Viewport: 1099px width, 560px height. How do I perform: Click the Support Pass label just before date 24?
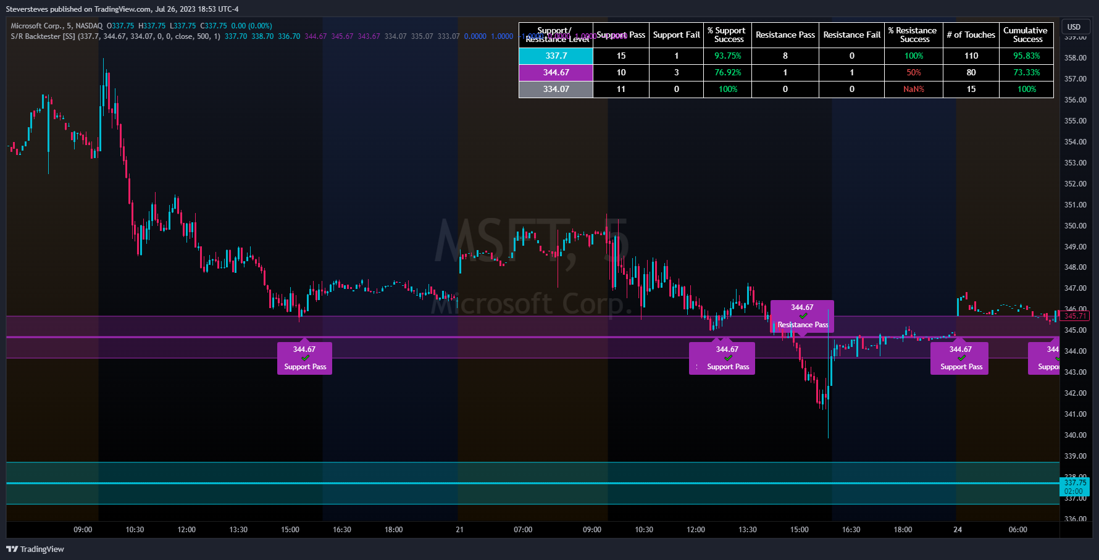959,358
